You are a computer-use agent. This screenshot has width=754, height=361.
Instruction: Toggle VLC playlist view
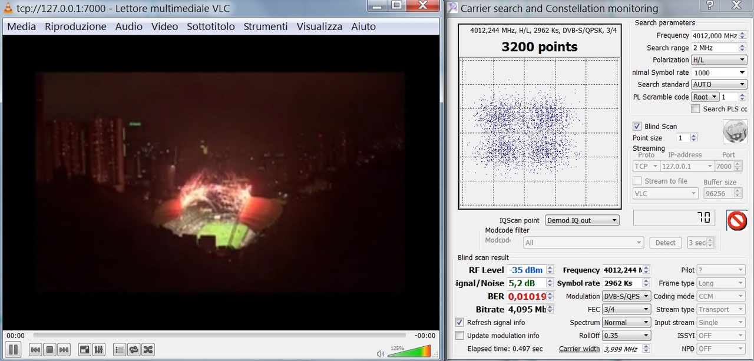(x=120, y=349)
